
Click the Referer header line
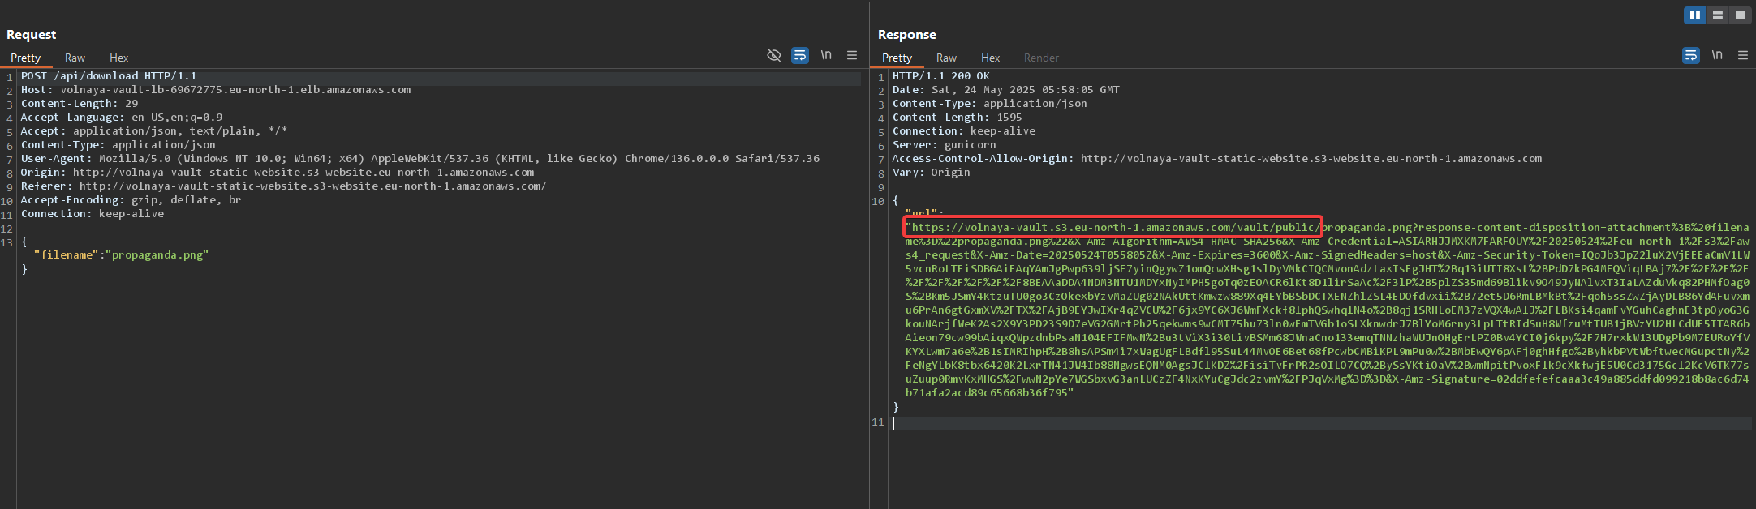coord(284,186)
